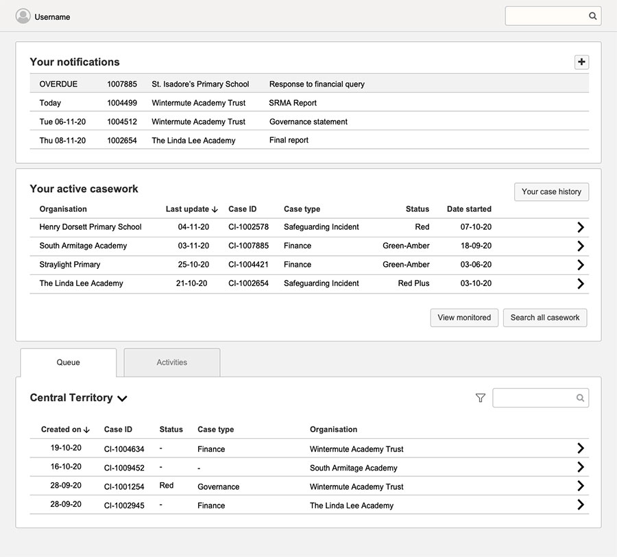The image size is (617, 557).
Task: Switch to the Activities tab
Action: pyautogui.click(x=171, y=362)
